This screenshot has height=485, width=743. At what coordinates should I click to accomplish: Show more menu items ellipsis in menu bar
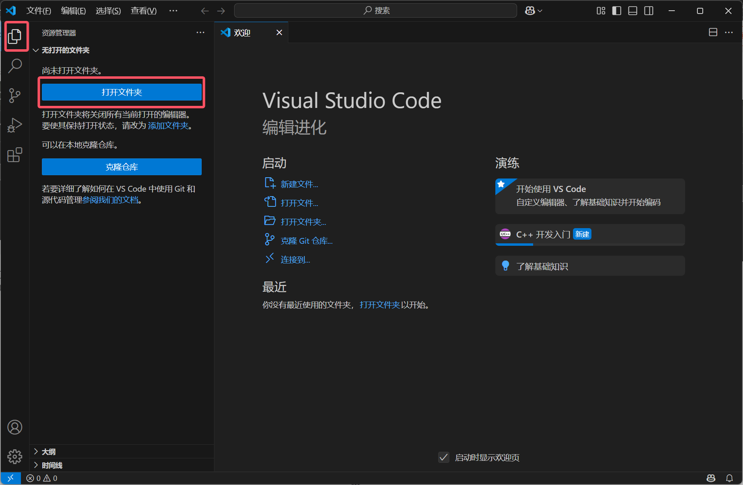tap(173, 11)
